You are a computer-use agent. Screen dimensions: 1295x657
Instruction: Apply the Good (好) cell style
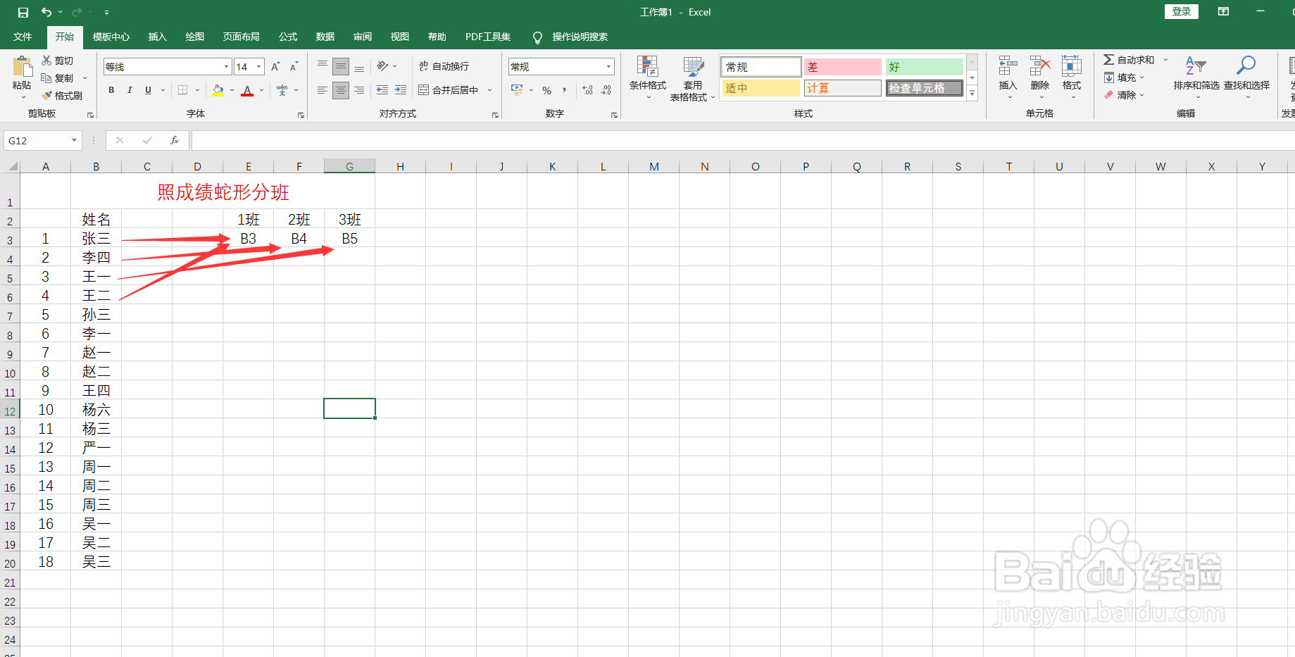tap(924, 67)
